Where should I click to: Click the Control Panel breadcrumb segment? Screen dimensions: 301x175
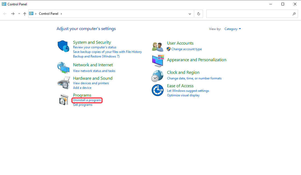[49, 14]
